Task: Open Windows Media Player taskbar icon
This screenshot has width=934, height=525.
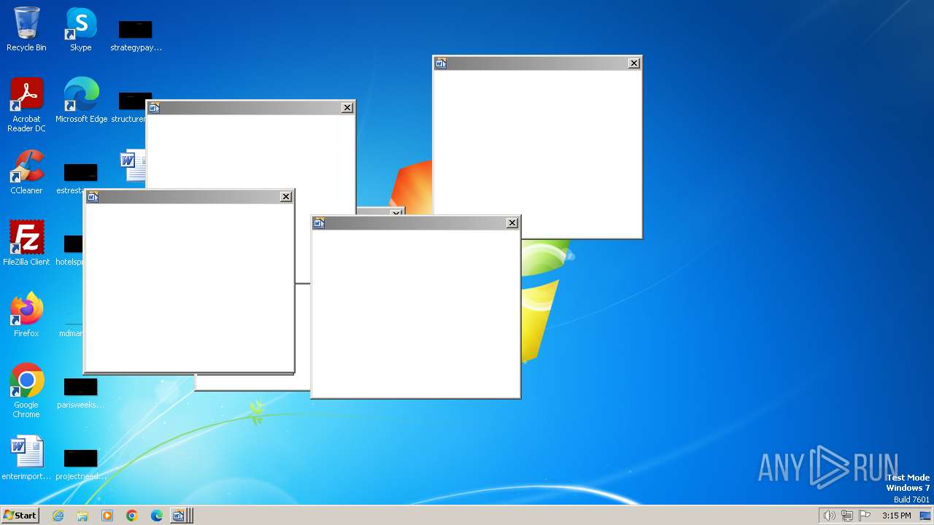Action: (x=107, y=516)
